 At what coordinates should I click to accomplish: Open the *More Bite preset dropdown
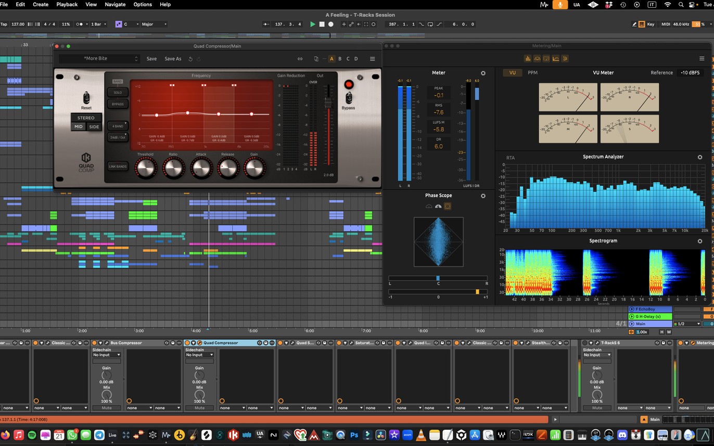(99, 59)
